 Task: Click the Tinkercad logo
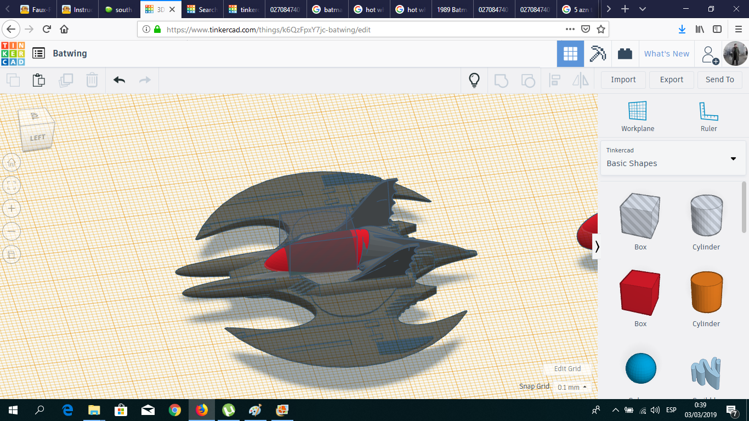(13, 54)
